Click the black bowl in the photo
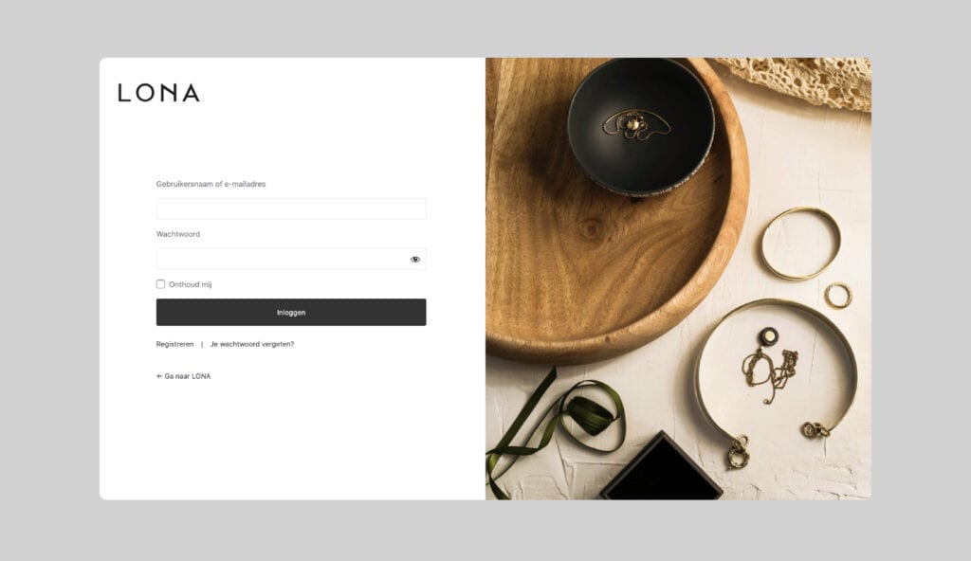971x561 pixels. pyautogui.click(x=642, y=127)
